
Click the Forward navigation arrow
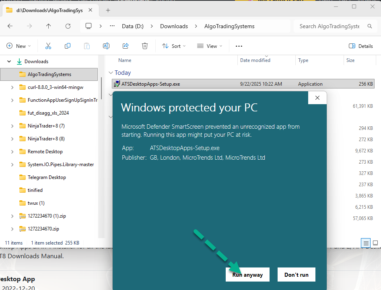(29, 26)
